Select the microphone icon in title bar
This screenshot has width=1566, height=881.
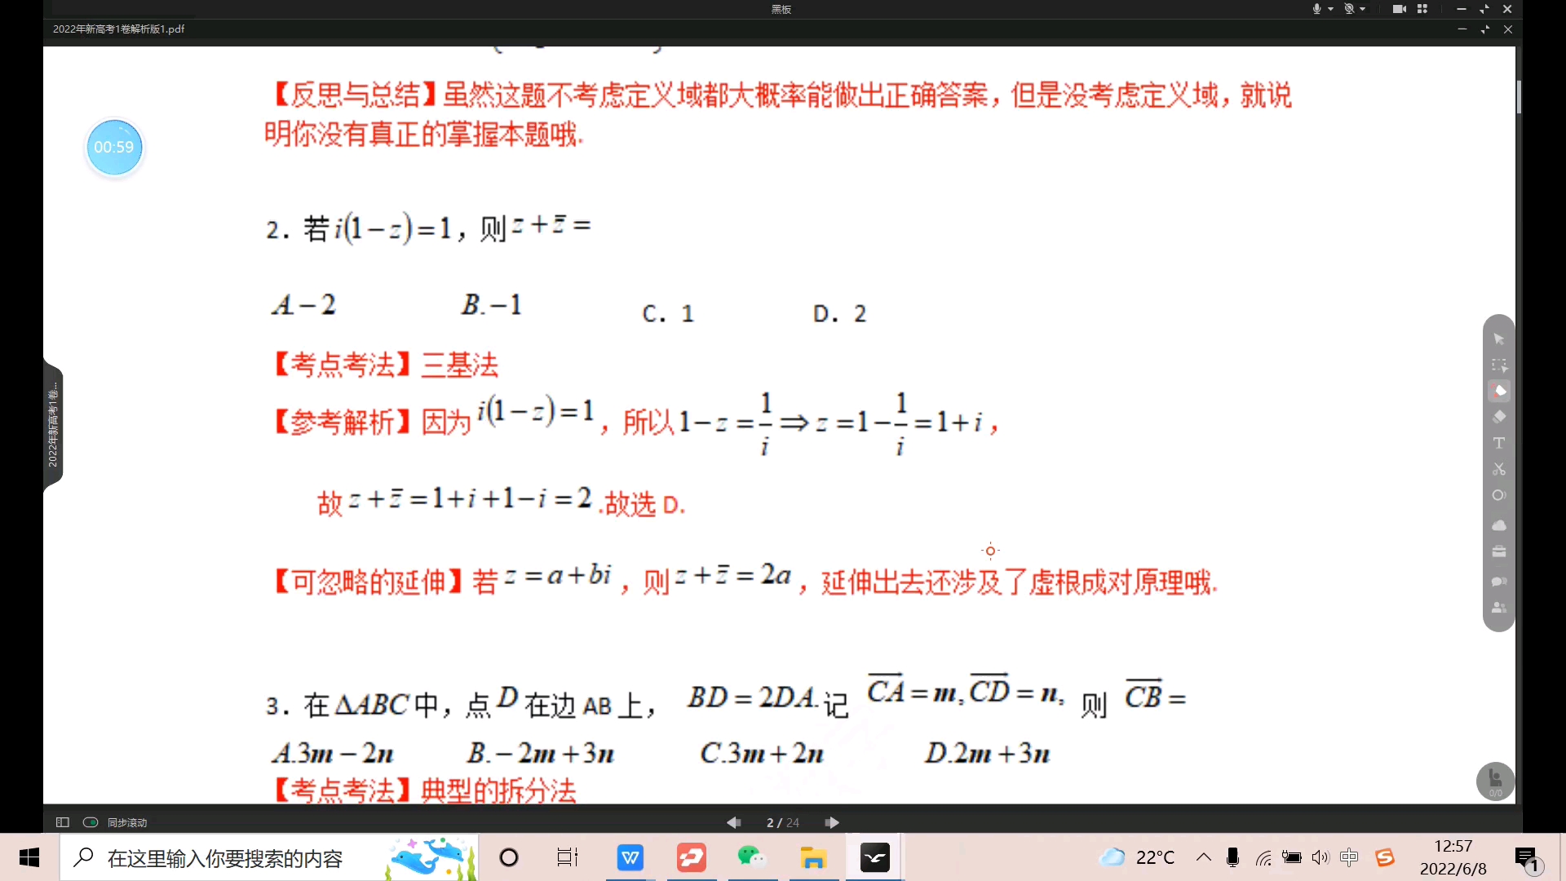1316,9
